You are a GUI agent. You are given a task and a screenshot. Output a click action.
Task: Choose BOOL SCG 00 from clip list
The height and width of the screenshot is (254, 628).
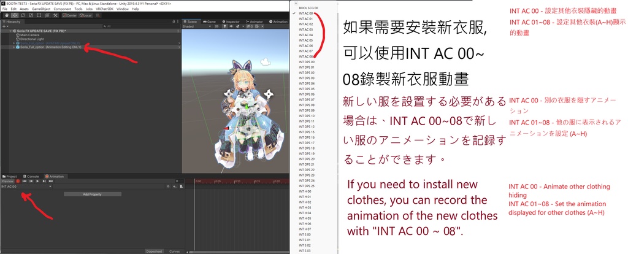(308, 8)
